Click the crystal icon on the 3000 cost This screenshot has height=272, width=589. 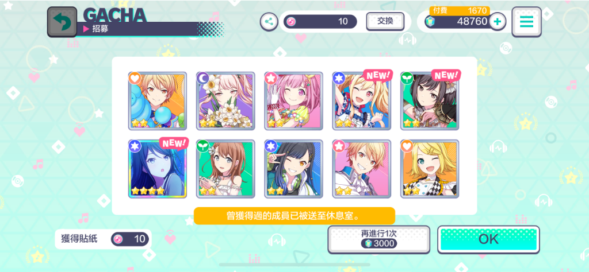pyautogui.click(x=368, y=243)
